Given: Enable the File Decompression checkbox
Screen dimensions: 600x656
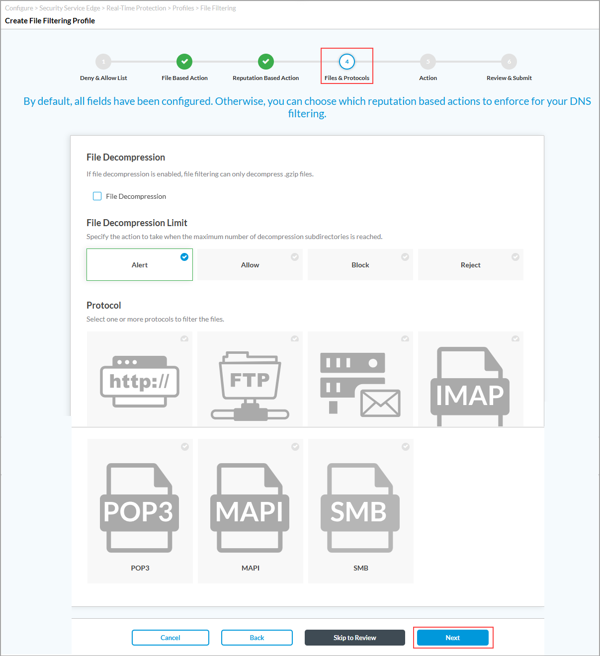Looking at the screenshot, I should (x=97, y=196).
